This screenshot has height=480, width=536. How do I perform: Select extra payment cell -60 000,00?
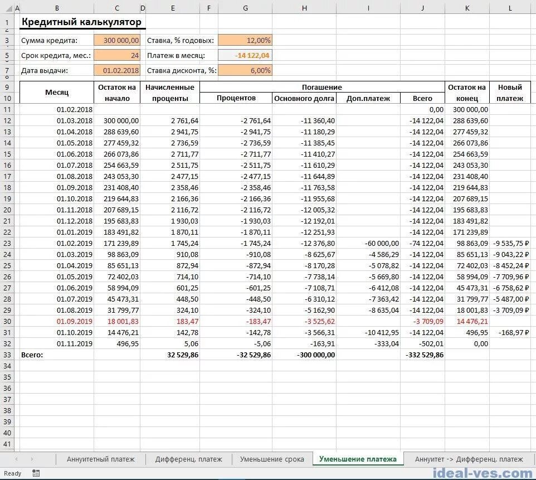[368, 243]
